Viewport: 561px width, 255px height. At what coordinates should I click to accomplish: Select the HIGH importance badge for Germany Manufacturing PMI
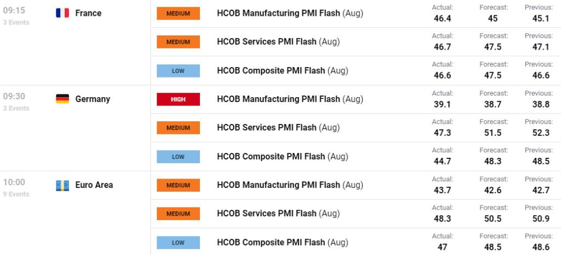tap(178, 99)
